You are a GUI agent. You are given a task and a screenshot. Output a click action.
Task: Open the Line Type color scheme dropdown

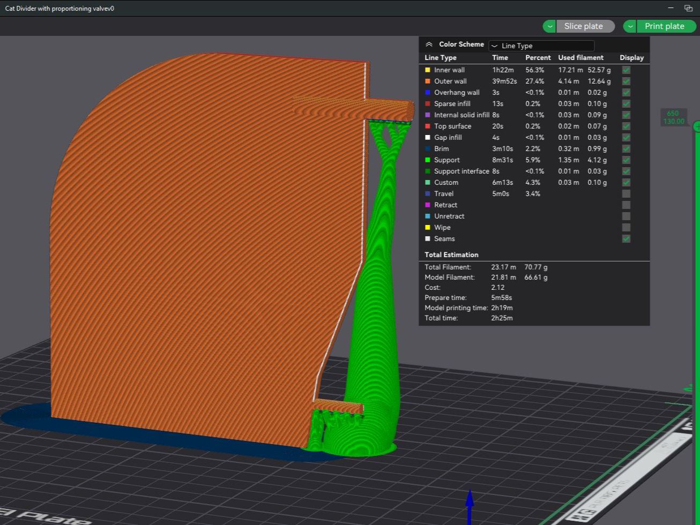pos(541,46)
